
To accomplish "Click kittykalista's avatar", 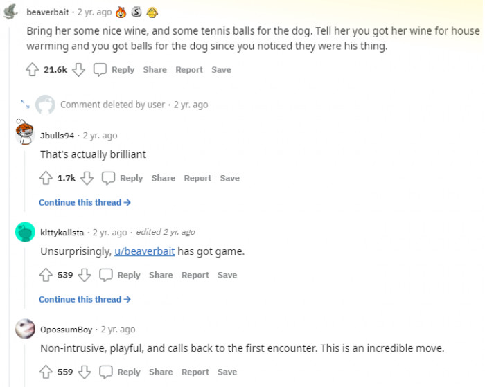I will tap(26, 232).
